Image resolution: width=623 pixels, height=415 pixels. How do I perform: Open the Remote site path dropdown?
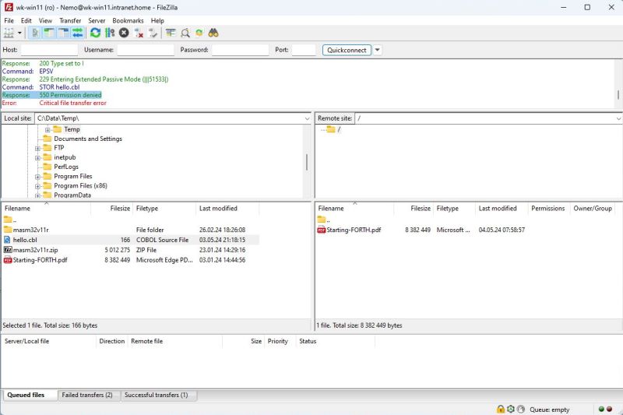pyautogui.click(x=618, y=118)
